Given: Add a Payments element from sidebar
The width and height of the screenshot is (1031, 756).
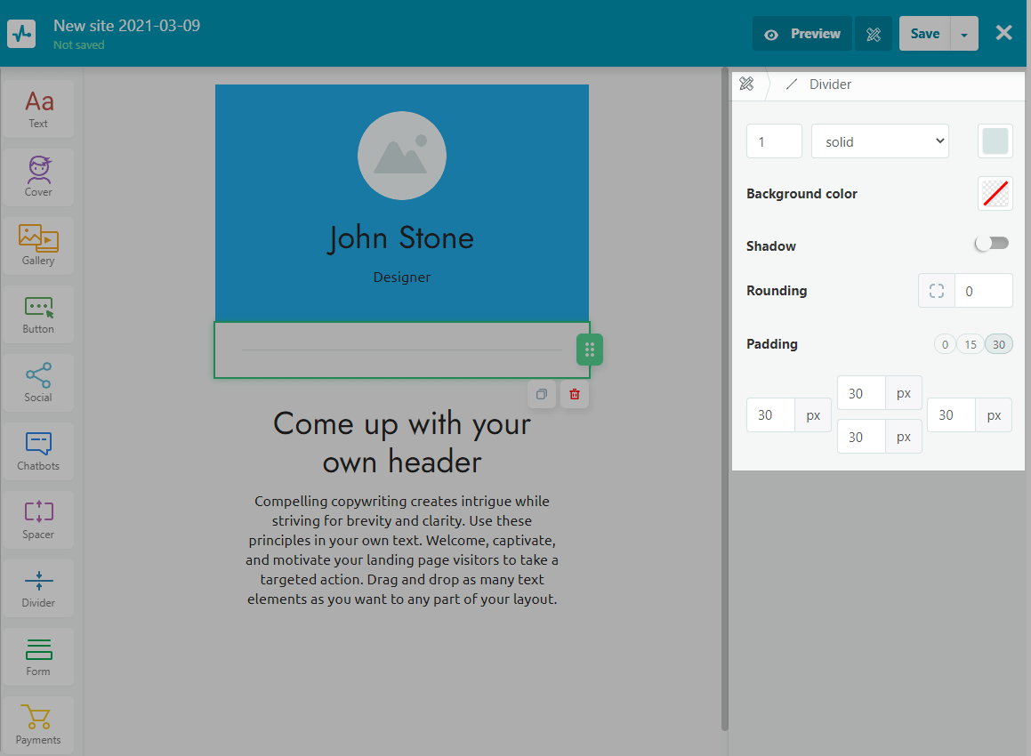Looking at the screenshot, I should 38,725.
